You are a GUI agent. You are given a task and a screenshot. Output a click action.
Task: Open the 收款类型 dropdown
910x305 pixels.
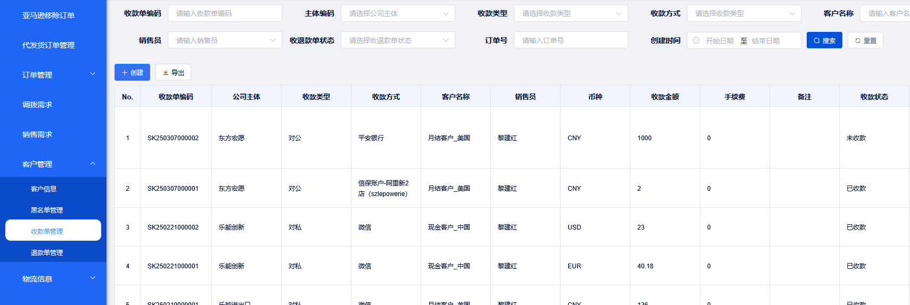coord(570,13)
